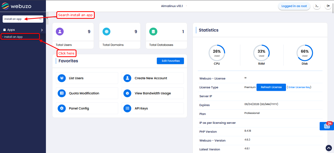Click the Create New Account icon
This screenshot has width=334, height=153.
127,78
